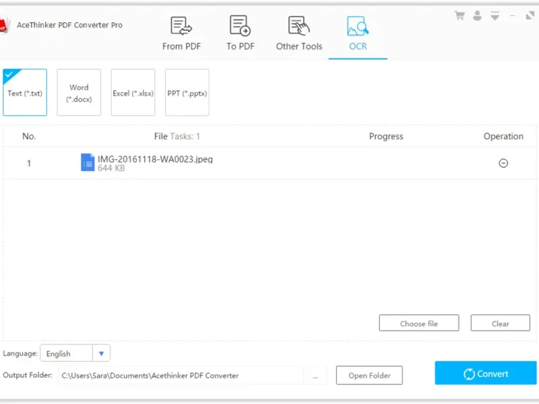Click the No. column header

[29, 137]
